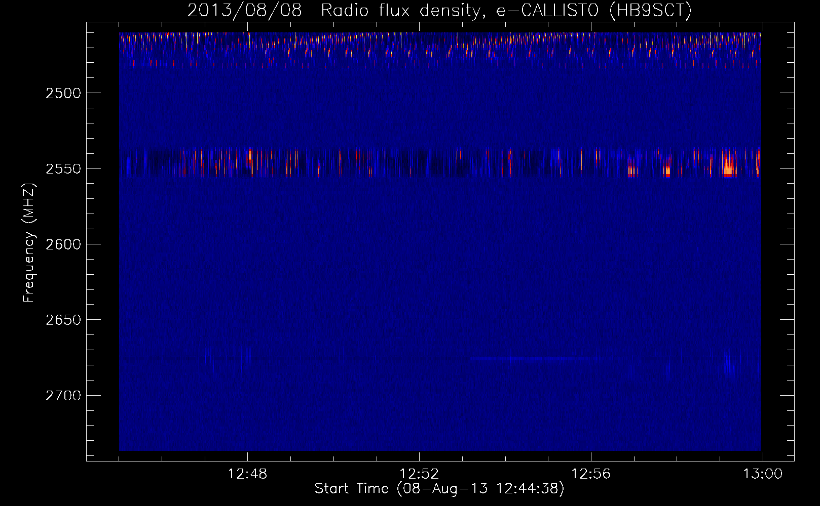
Task: Click the 2600 frequency axis label
Action: click(x=63, y=244)
